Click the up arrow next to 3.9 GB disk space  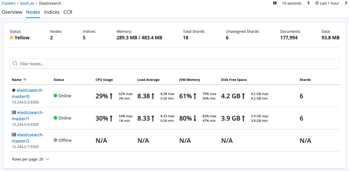point(243,118)
